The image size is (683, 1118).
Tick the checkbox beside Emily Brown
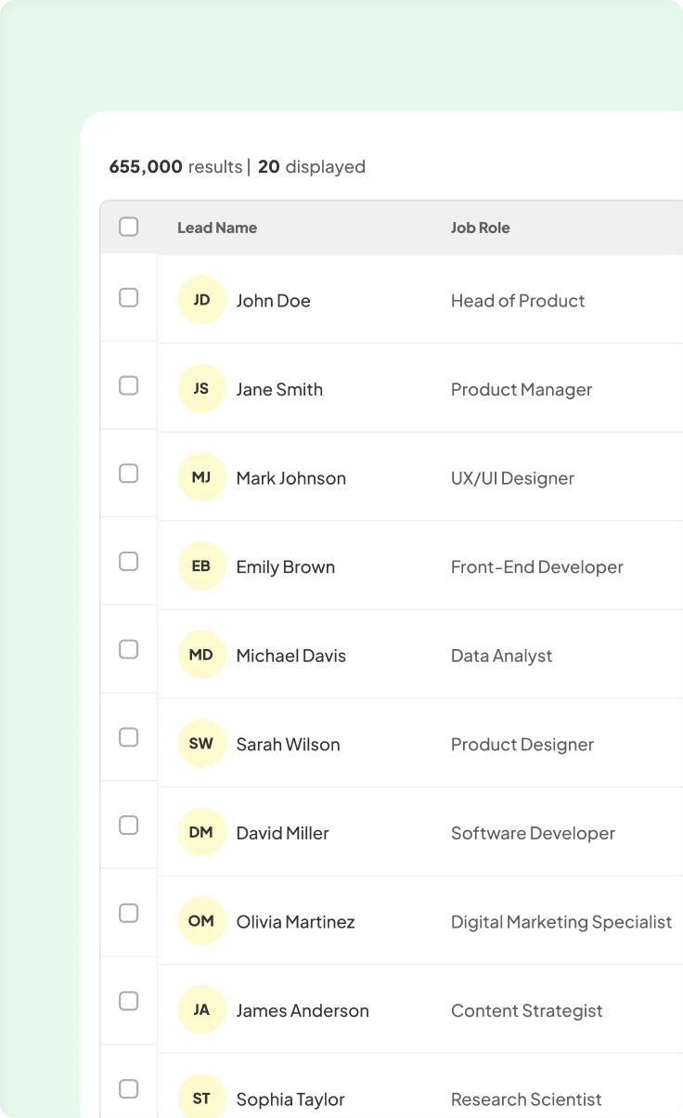coord(129,562)
